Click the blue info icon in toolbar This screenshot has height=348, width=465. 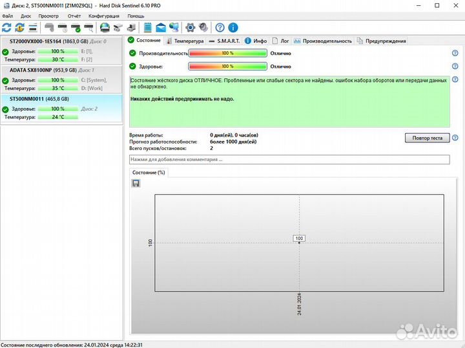coord(232,27)
